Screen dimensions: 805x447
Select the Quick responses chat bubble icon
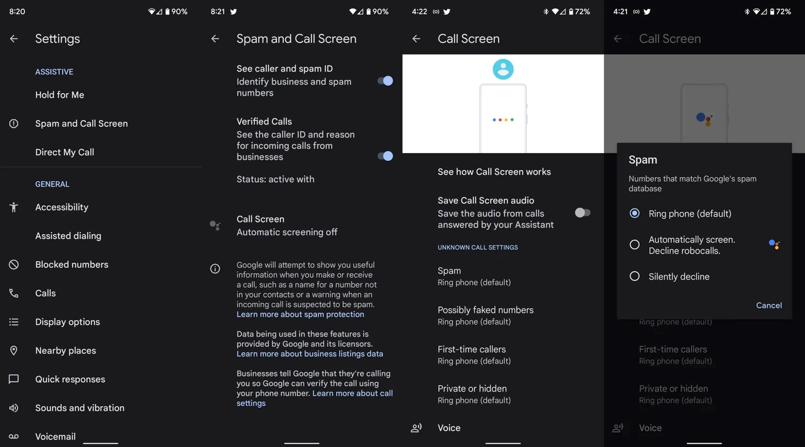[14, 379]
